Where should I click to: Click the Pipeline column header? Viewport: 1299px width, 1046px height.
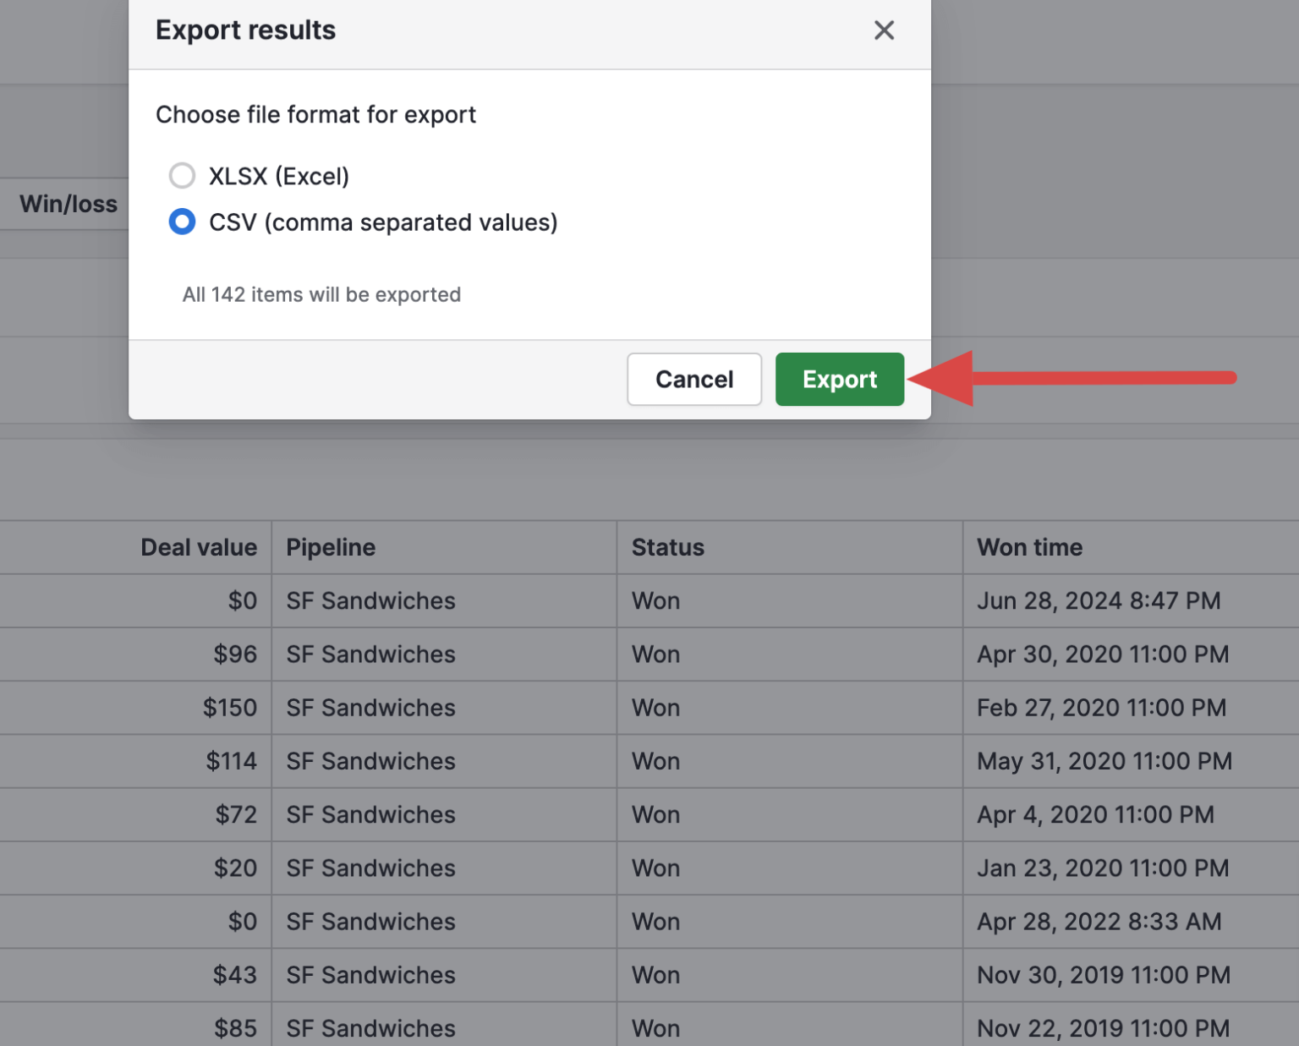[331, 547]
